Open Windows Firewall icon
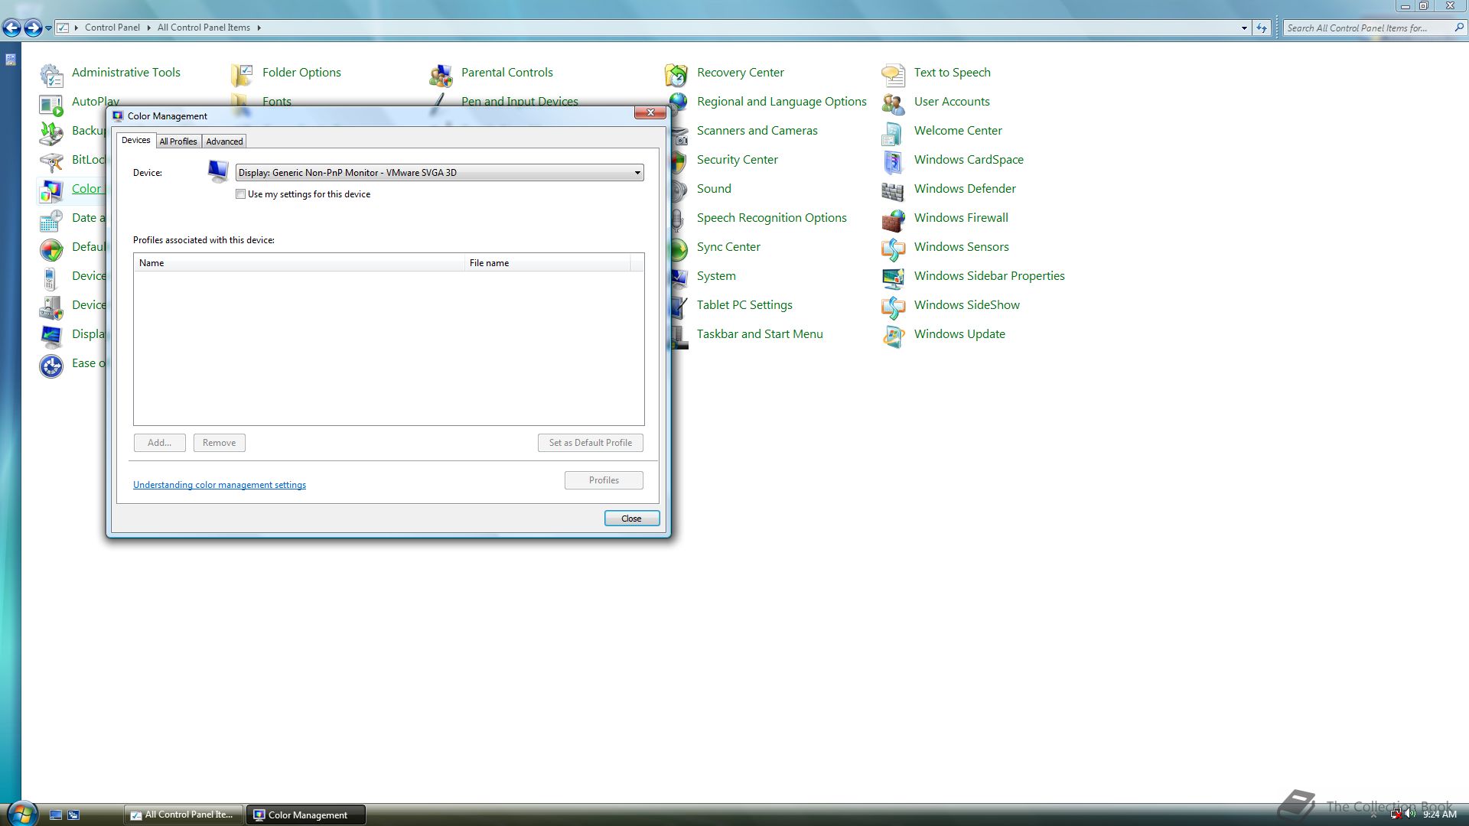Image resolution: width=1469 pixels, height=826 pixels. pyautogui.click(x=894, y=220)
